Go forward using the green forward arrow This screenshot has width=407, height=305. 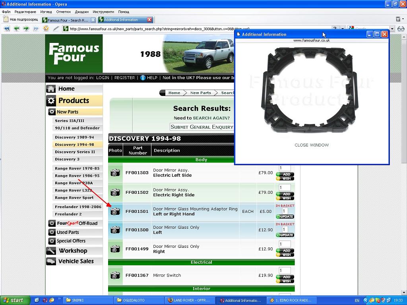tap(26, 29)
